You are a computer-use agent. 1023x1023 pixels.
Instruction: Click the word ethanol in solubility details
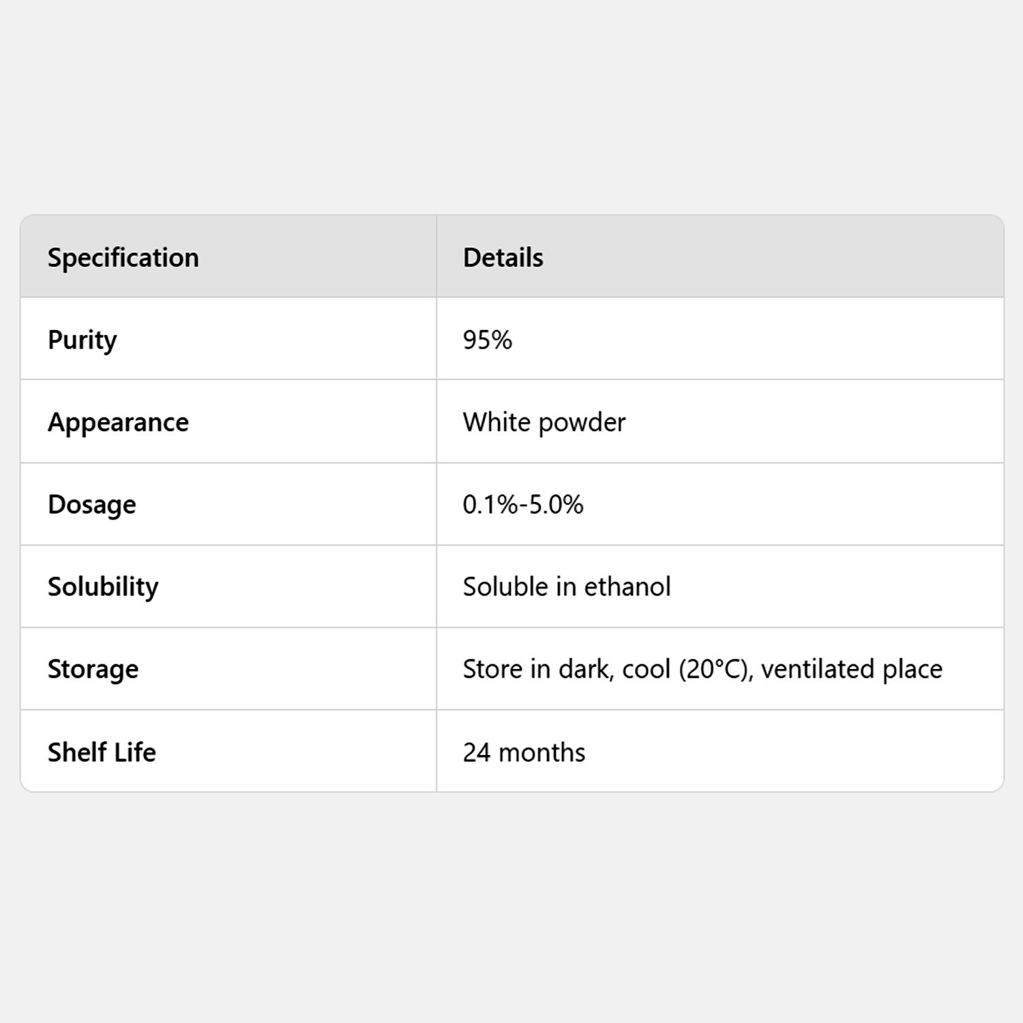tap(627, 587)
